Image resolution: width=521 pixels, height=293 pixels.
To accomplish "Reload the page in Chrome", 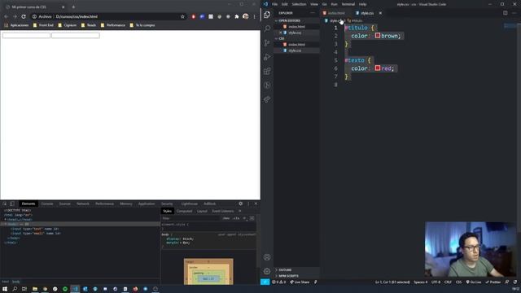I will click(24, 16).
